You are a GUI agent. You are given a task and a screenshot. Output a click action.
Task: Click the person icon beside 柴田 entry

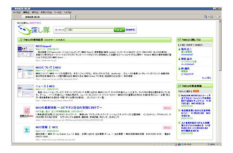[x=179, y=59]
